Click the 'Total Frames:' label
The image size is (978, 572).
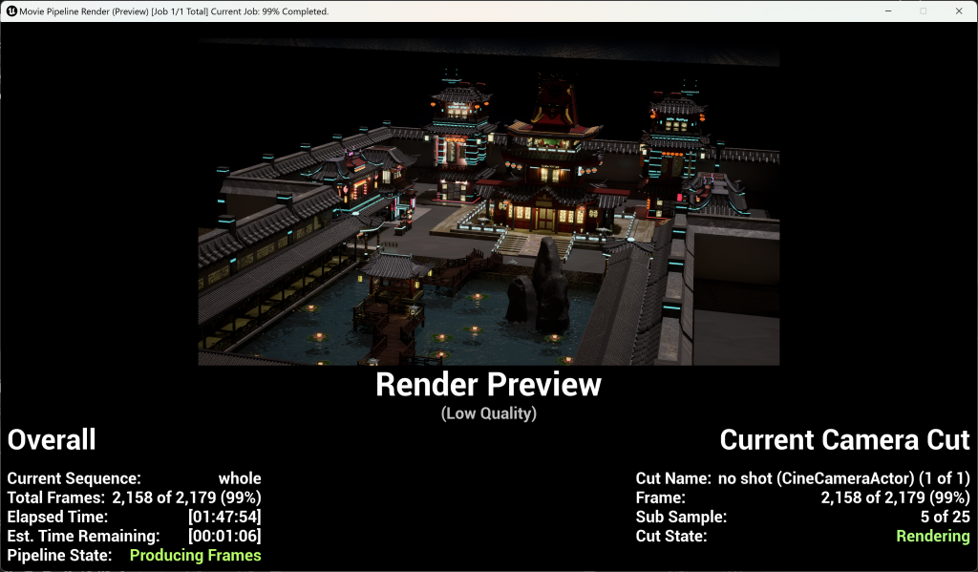point(56,498)
